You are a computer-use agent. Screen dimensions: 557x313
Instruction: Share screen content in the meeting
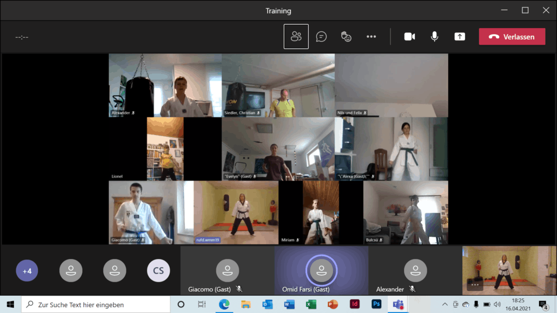pos(460,37)
